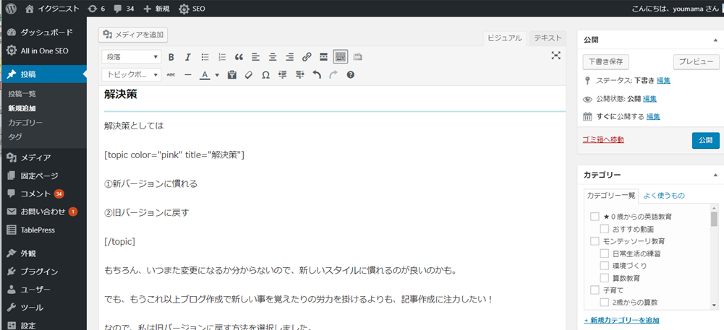Open keyboard shortcuts help icon

point(350,74)
